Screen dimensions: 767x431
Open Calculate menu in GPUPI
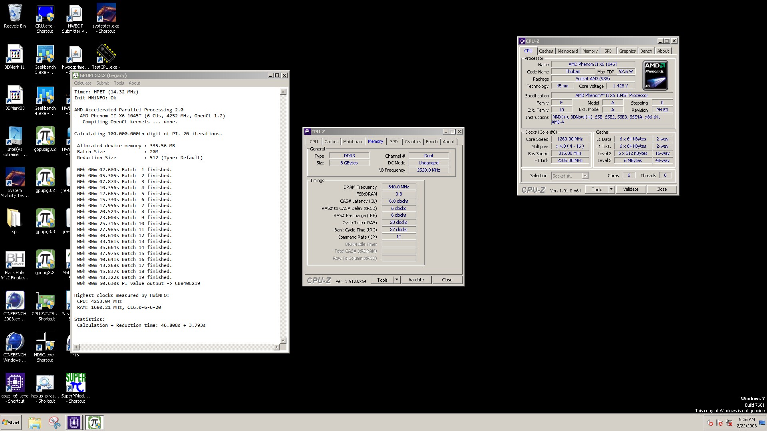click(83, 83)
